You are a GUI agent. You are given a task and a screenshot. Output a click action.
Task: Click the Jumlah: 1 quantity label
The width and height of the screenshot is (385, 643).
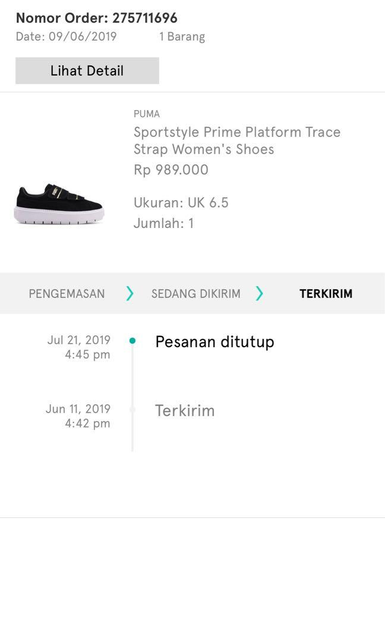point(162,223)
